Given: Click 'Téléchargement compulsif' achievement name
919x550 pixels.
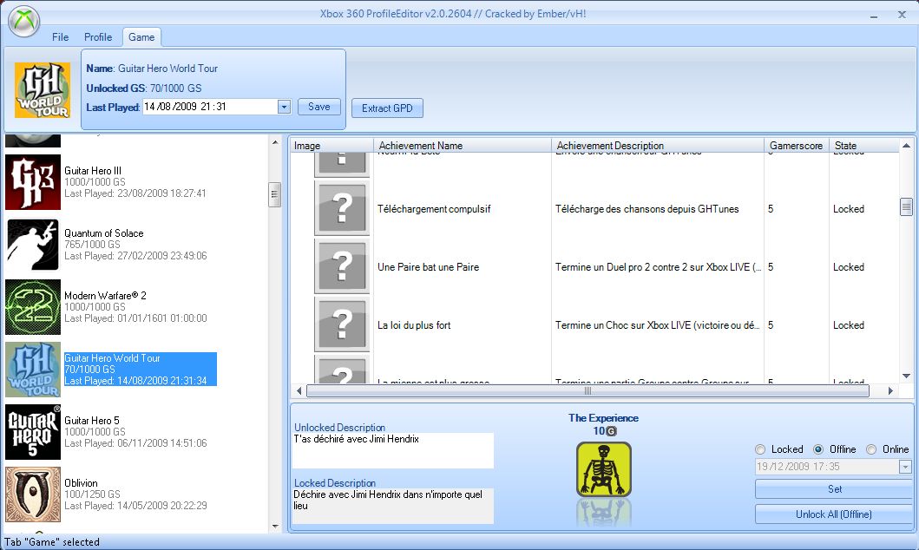Looking at the screenshot, I should click(x=434, y=209).
